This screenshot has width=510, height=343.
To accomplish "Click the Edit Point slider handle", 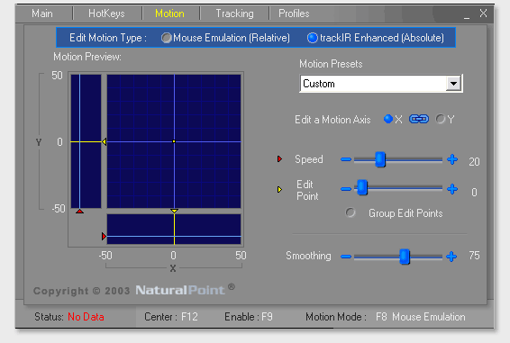I will [x=362, y=187].
